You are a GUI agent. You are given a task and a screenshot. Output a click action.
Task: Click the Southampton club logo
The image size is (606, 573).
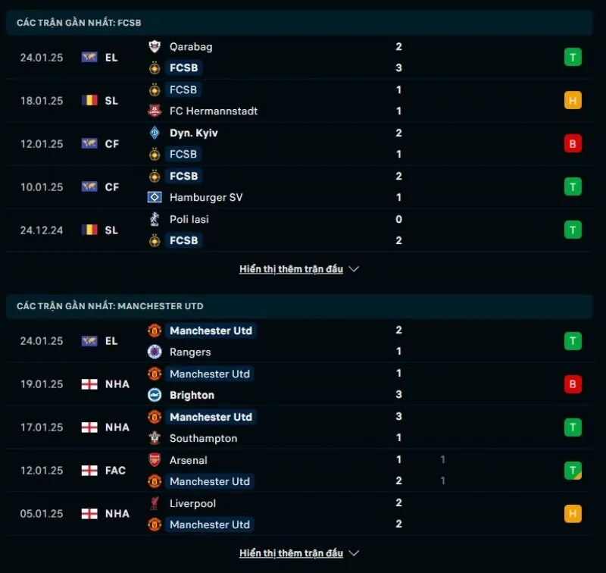(155, 438)
